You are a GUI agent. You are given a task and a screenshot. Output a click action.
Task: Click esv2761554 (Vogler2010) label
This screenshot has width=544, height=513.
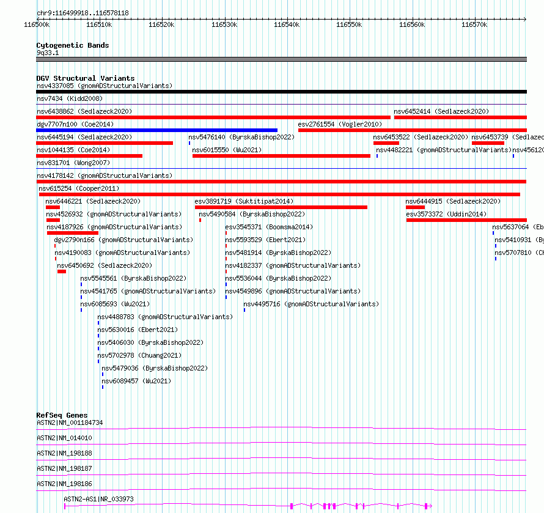coord(340,124)
